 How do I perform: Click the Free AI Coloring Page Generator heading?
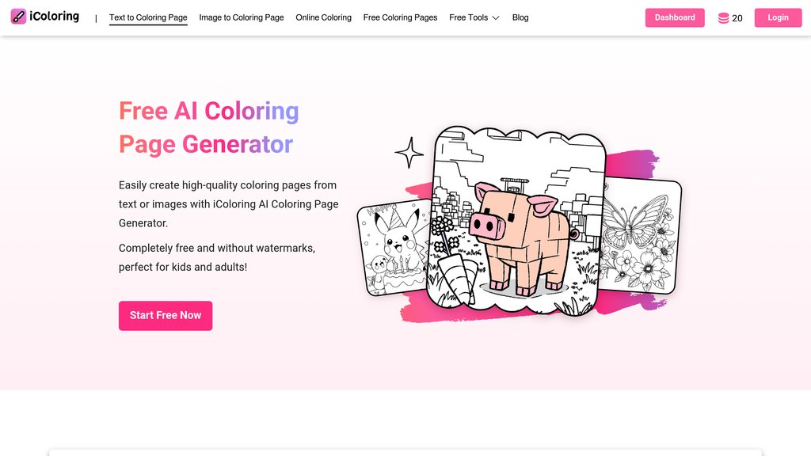pyautogui.click(x=209, y=127)
